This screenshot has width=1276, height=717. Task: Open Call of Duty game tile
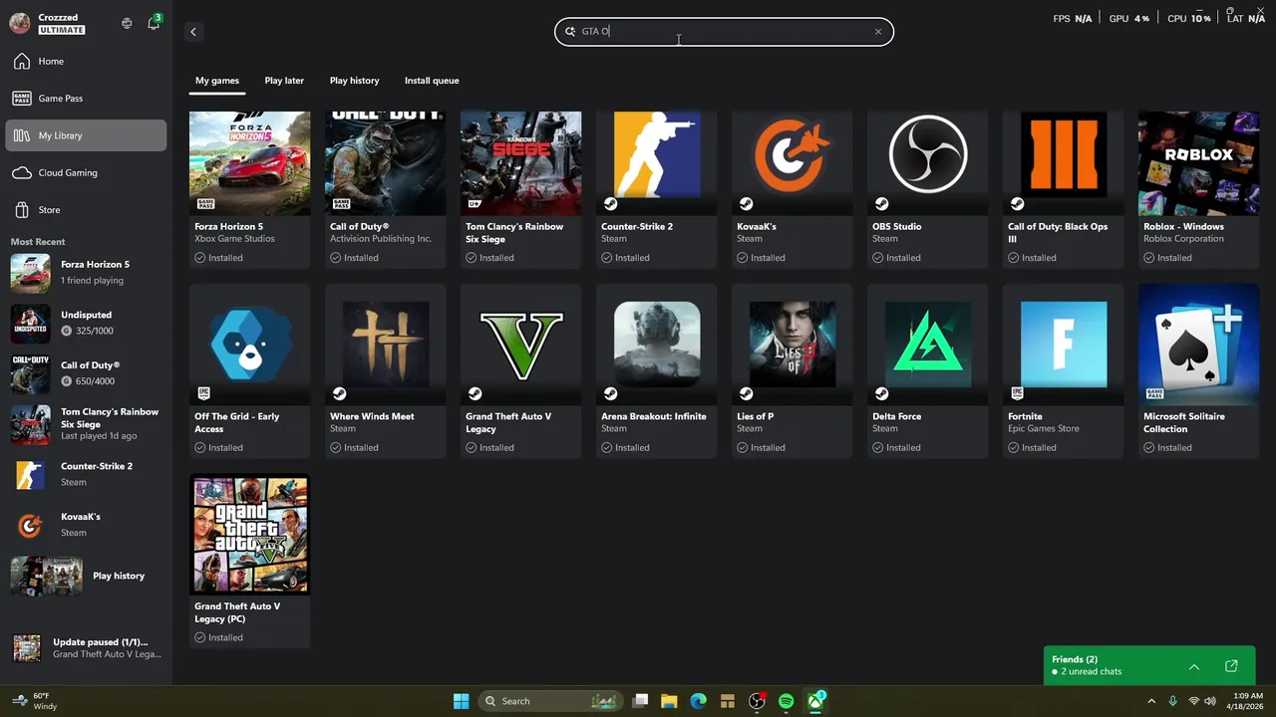pos(385,189)
